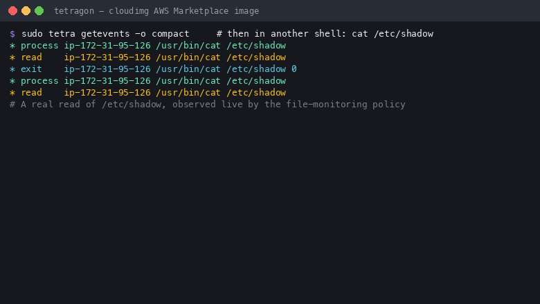
Task: Click the green maximize window button
Action: point(39,11)
